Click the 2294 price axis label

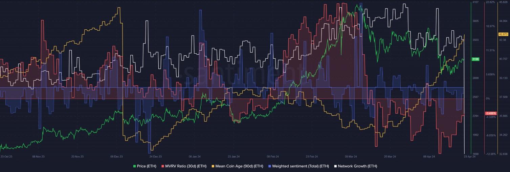(x=475, y=116)
